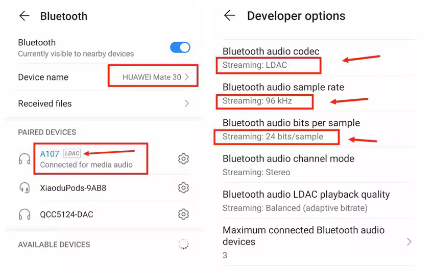The image size is (433, 271).
Task: Select the XiaoduPods-9AB8 paired device
Action: point(105,188)
